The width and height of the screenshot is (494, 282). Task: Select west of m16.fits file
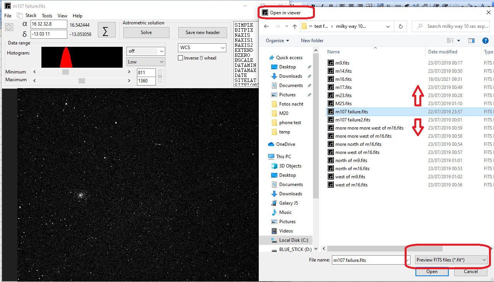click(x=351, y=185)
